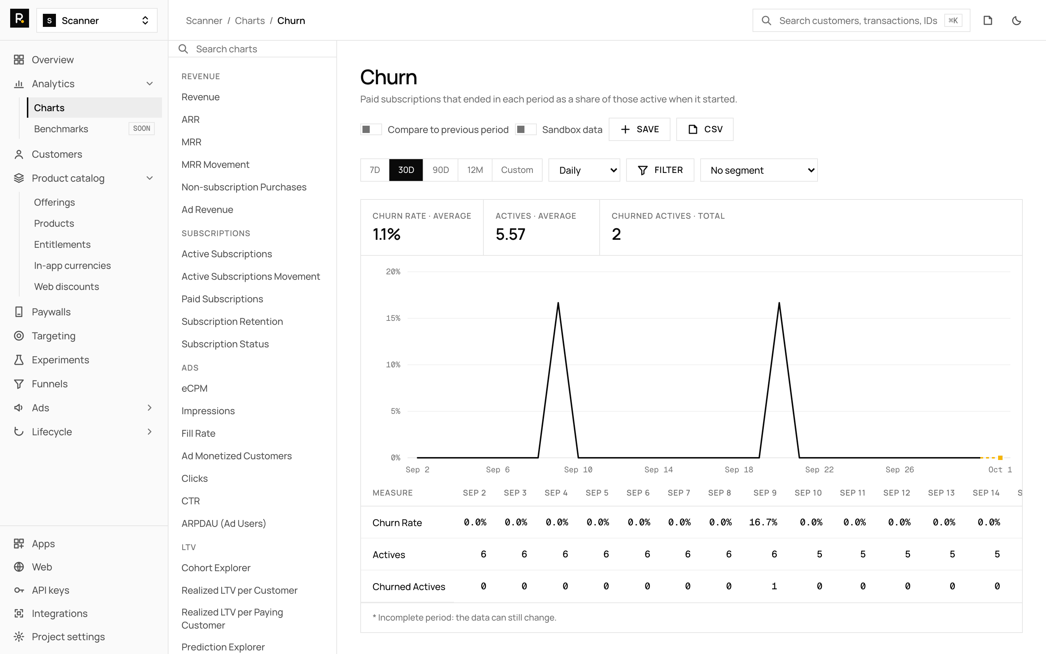Image resolution: width=1046 pixels, height=654 pixels.
Task: Click the Paywalls phone icon
Action: pos(19,312)
